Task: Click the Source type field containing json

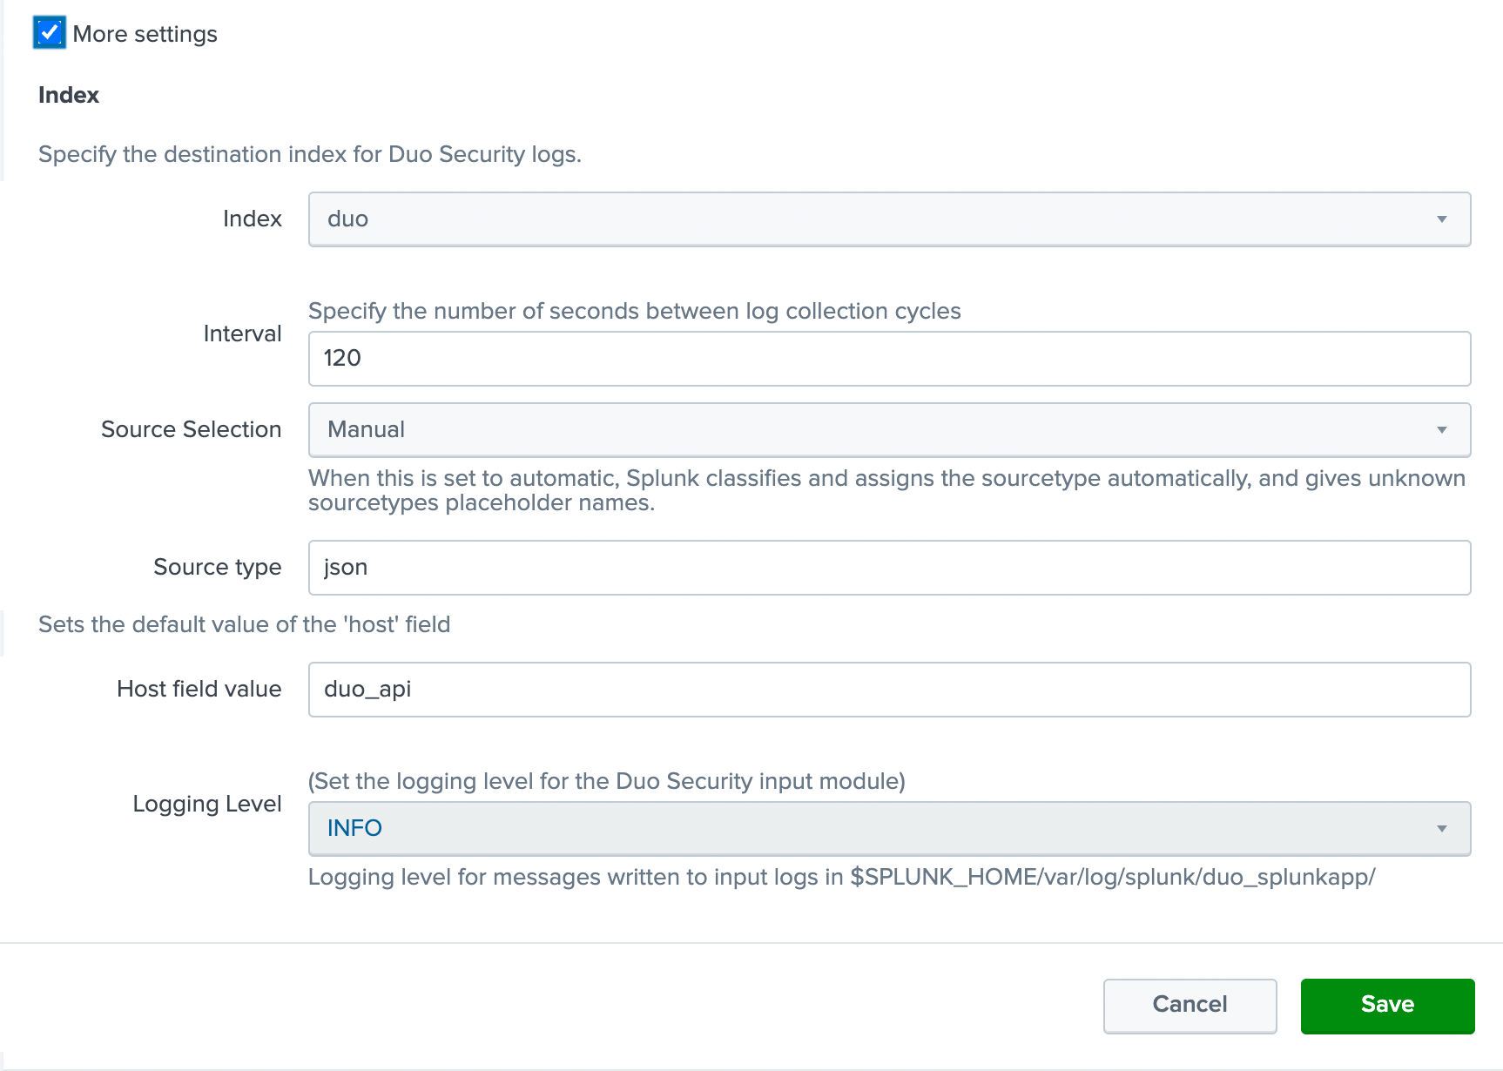Action: (886, 567)
